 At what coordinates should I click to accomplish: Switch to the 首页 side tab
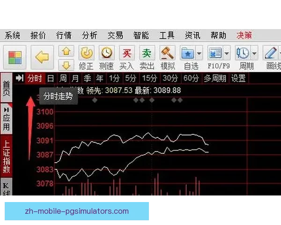point(7,88)
